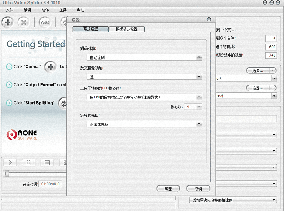The image size is (284, 211).
Task: Click 确定 button in settings dialog
Action: 168,189
